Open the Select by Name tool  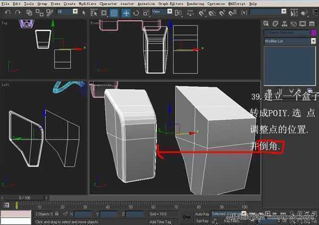click(x=94, y=13)
